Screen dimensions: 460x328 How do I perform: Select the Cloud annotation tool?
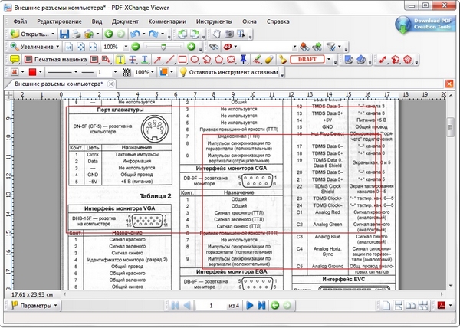pyautogui.click(x=232, y=60)
